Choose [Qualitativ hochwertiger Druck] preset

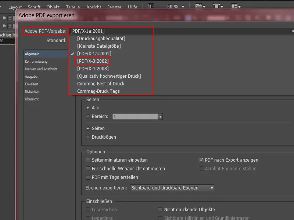click(x=109, y=76)
